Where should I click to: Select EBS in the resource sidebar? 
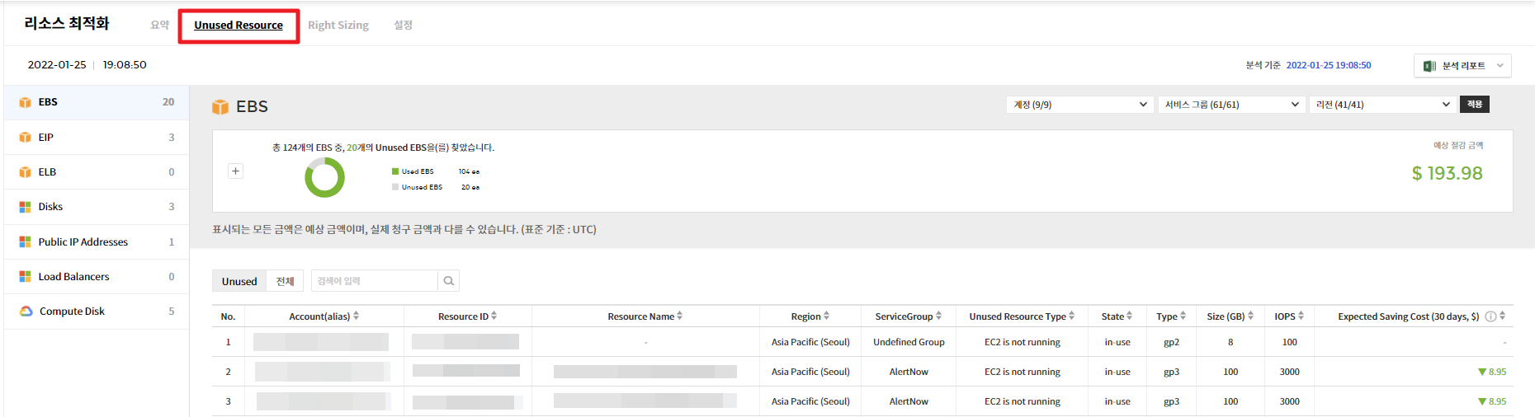pyautogui.click(x=48, y=102)
